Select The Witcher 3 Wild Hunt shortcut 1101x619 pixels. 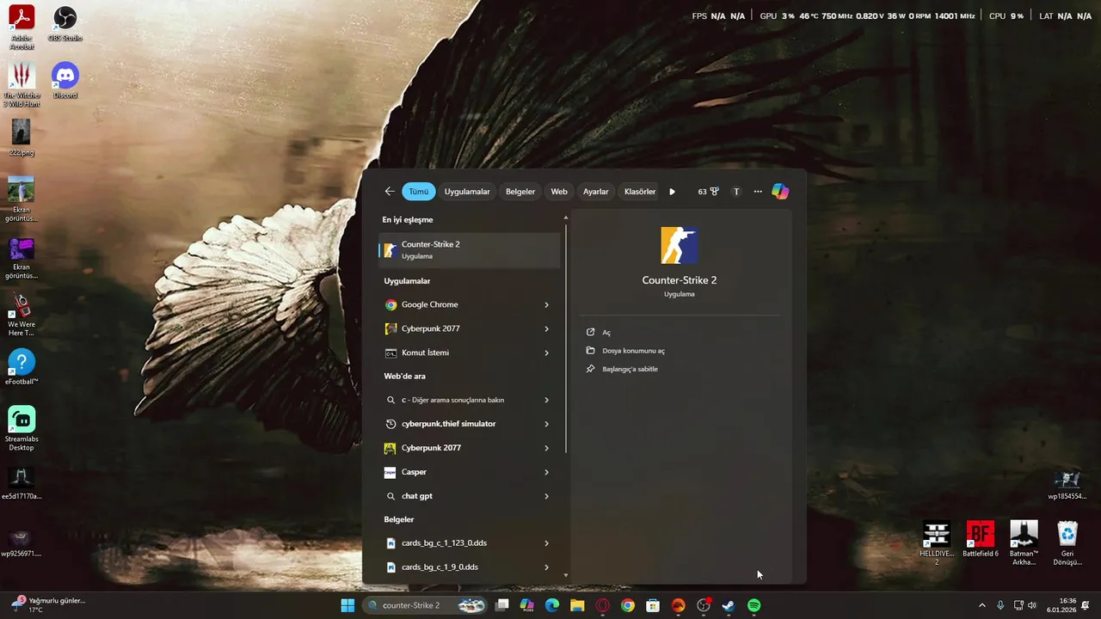(22, 85)
